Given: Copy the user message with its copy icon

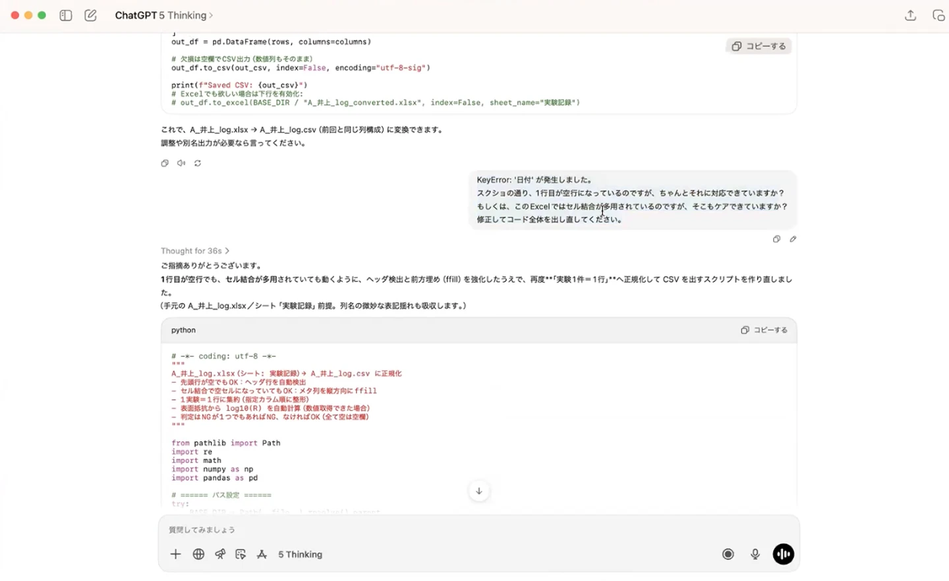Looking at the screenshot, I should pos(776,239).
